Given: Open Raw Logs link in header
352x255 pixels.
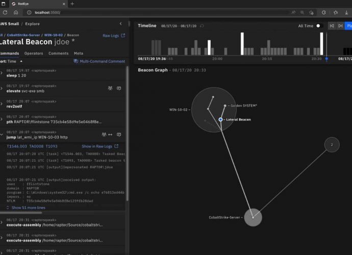Looking at the screenshot, I should pyautogui.click(x=114, y=36).
